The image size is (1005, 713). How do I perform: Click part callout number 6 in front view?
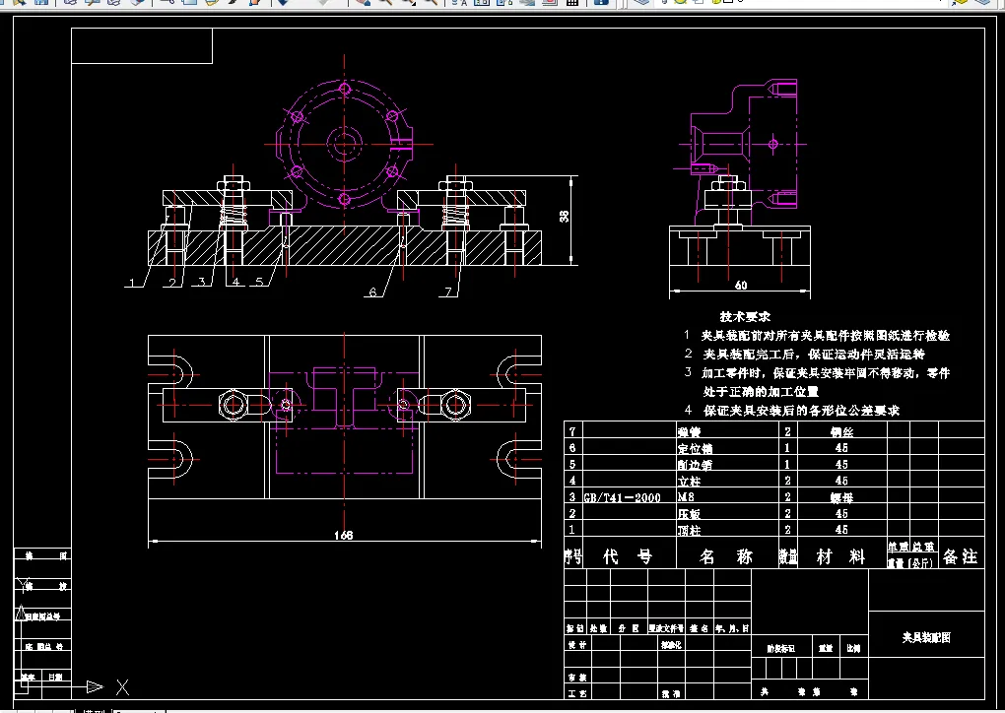[x=373, y=292]
